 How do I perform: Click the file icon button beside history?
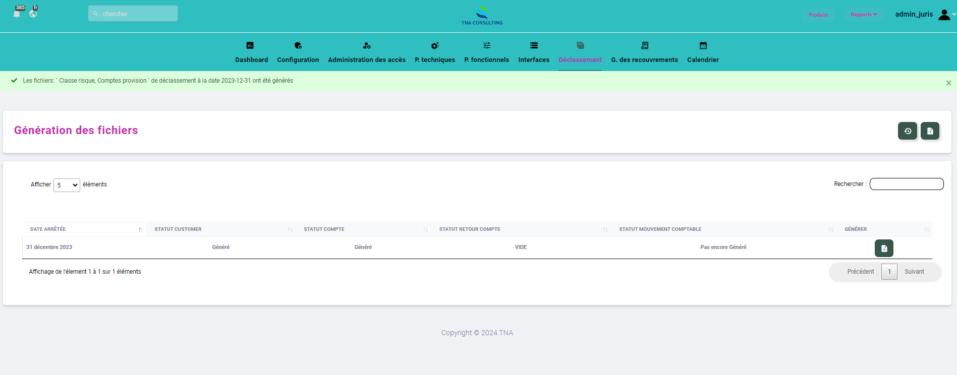pos(930,131)
